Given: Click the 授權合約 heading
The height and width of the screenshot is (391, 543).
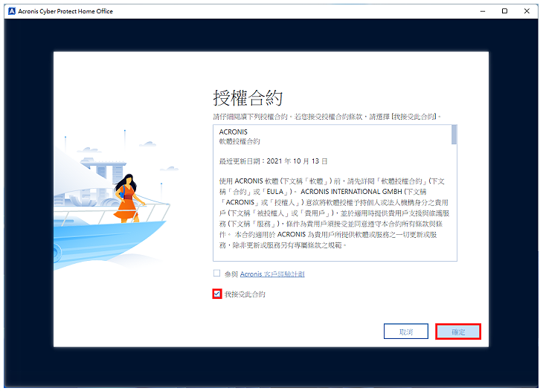Looking at the screenshot, I should point(248,98).
